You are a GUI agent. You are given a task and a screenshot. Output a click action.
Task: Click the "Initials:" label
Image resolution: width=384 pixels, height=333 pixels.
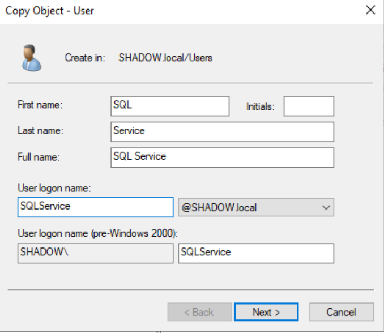point(260,106)
